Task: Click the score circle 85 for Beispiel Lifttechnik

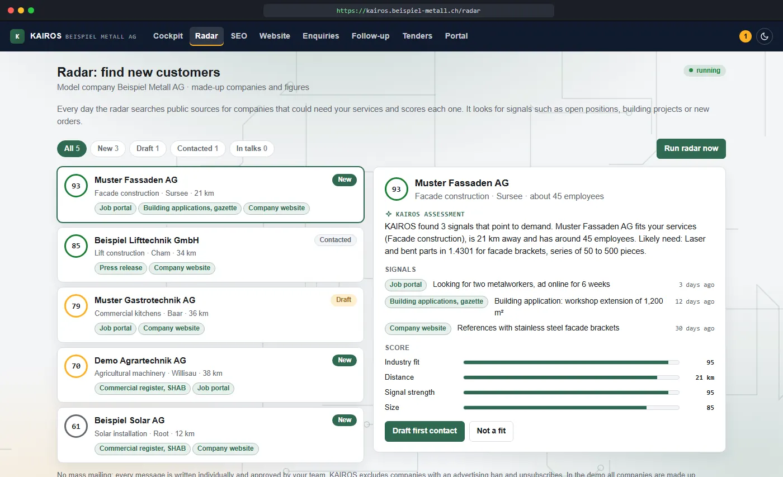Action: [x=76, y=246]
